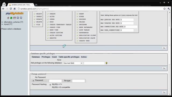The height and width of the screenshot is (97, 172).
Task: Select the Password radio option
Action: tap(33, 81)
